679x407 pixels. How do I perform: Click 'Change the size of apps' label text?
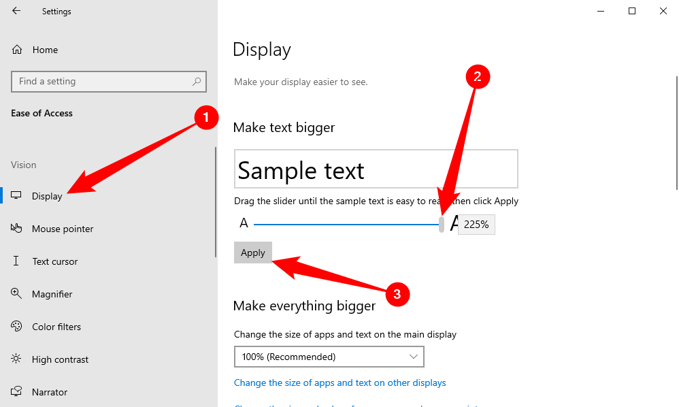[345, 334]
